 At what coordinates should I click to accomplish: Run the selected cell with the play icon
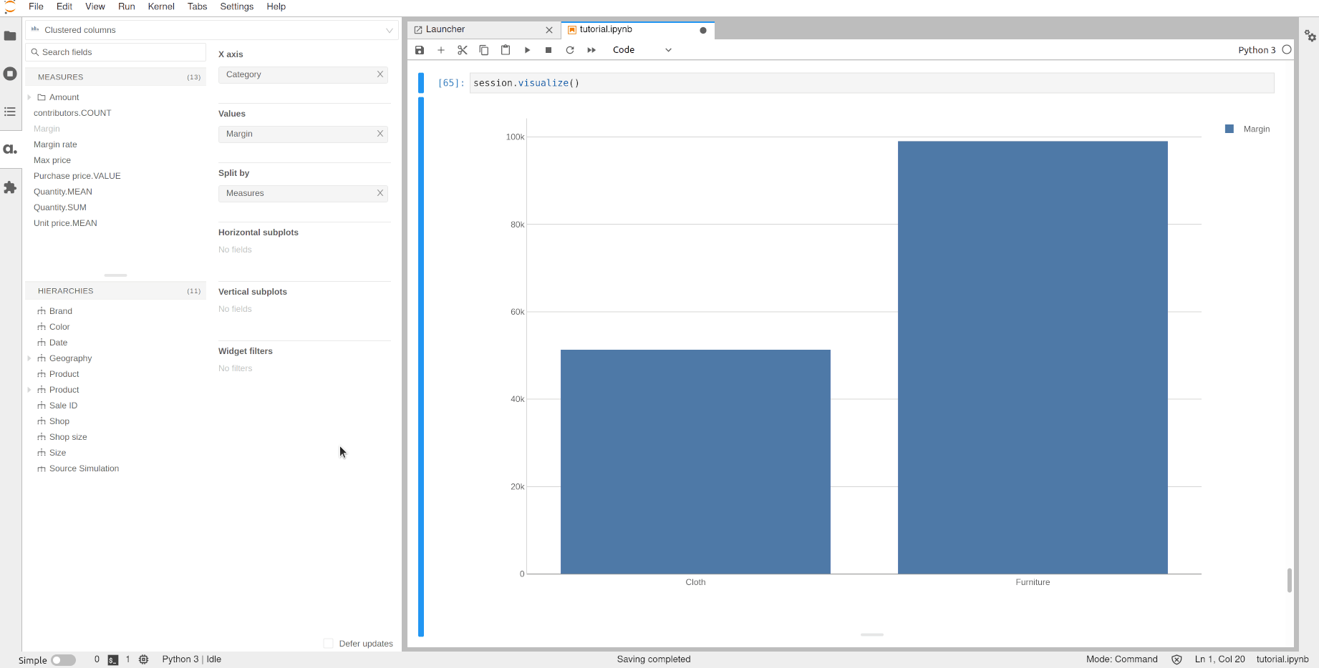coord(527,50)
